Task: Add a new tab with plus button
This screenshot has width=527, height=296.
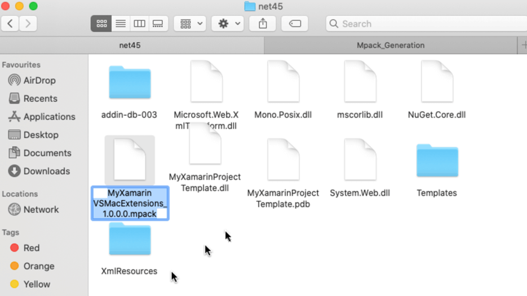Action: coord(522,45)
